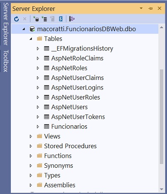167x194 pixels.
Task: Expand the AspNetUserClaims table
Action: 38,78
